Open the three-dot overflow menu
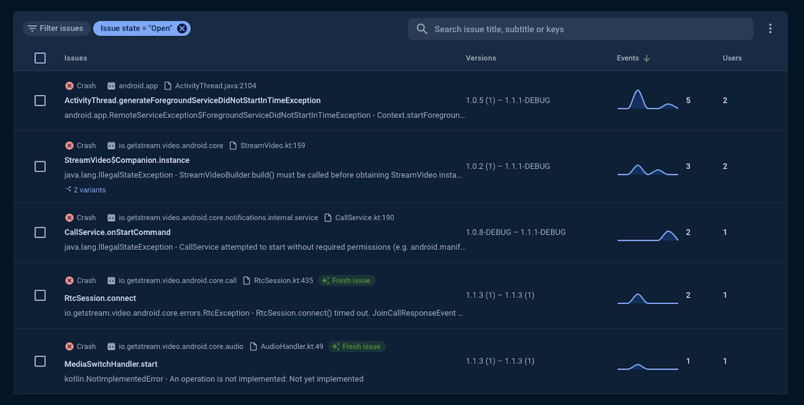804x405 pixels. tap(770, 29)
